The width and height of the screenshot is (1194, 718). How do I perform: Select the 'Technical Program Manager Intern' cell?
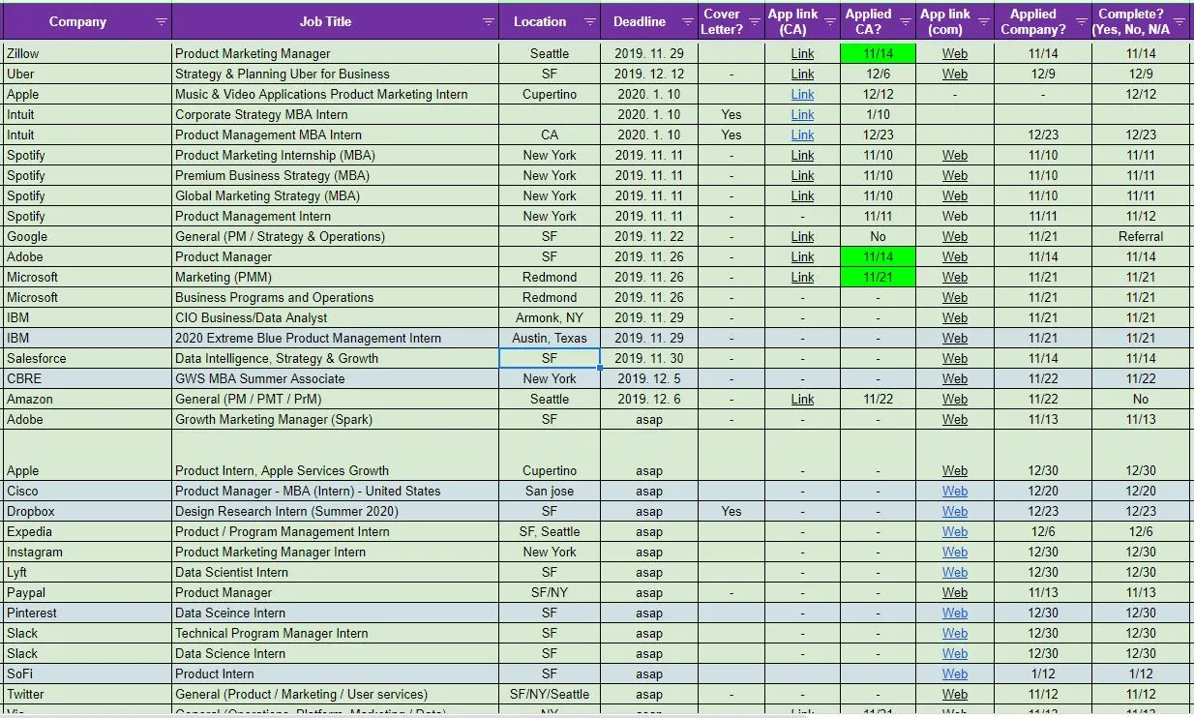click(336, 633)
